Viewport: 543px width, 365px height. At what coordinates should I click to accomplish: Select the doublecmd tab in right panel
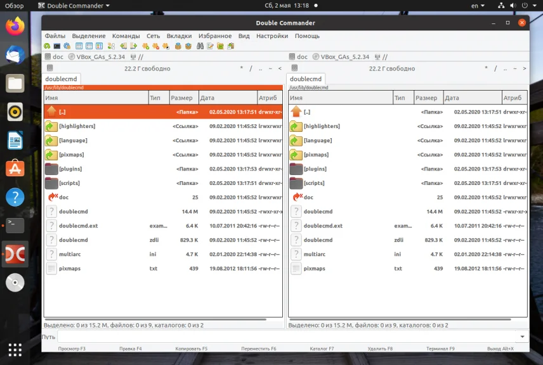click(x=306, y=79)
